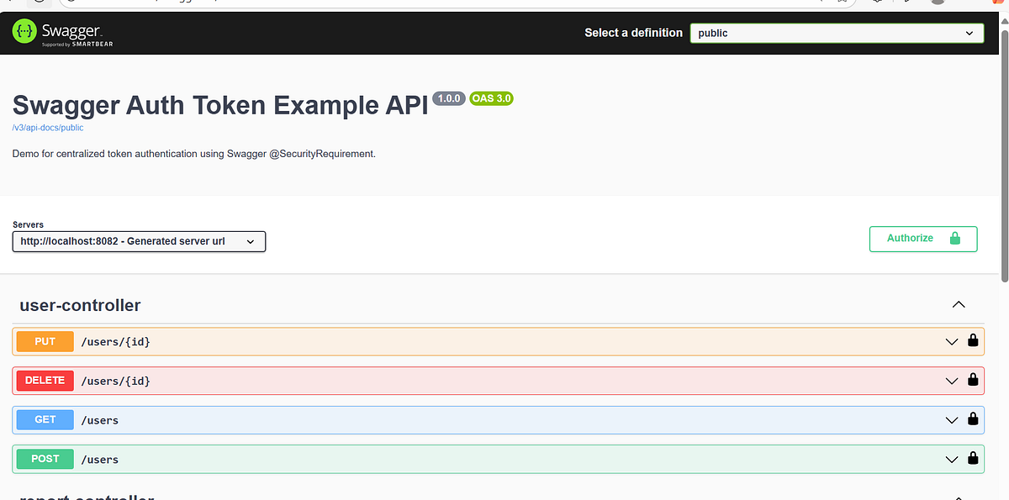Click the Authorize button
This screenshot has width=1009, height=500.
click(909, 238)
